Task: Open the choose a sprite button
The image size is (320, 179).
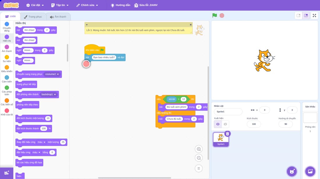Action: tap(292, 171)
